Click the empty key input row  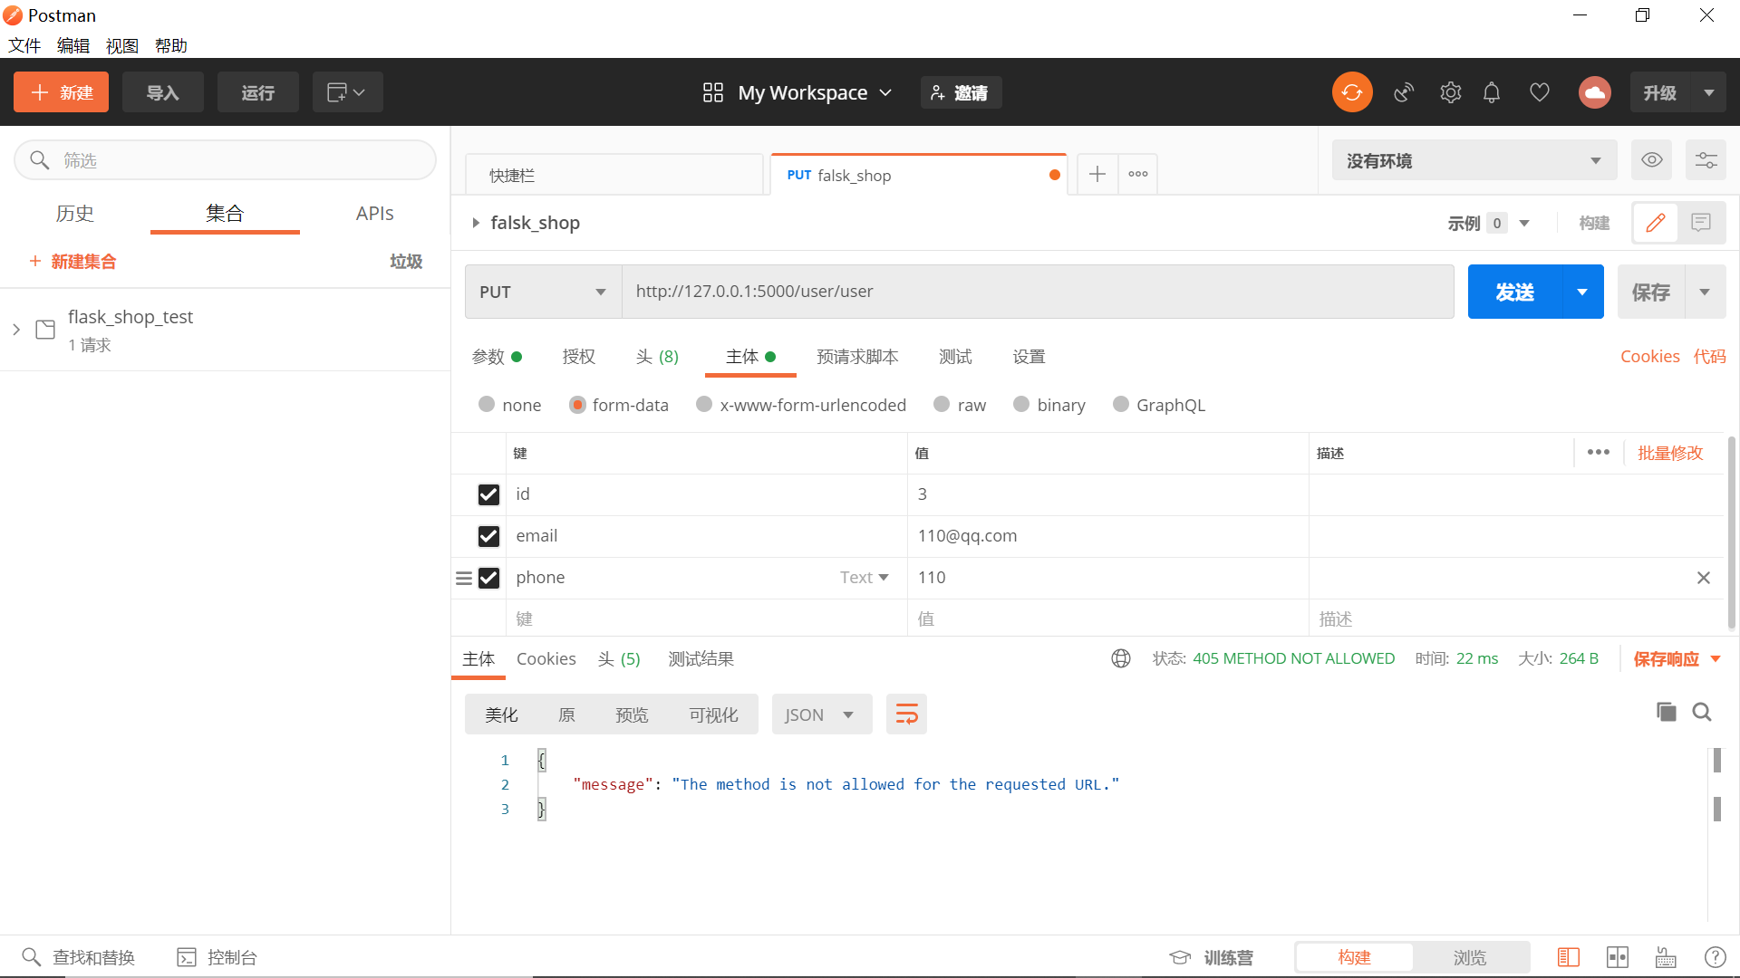pyautogui.click(x=707, y=619)
